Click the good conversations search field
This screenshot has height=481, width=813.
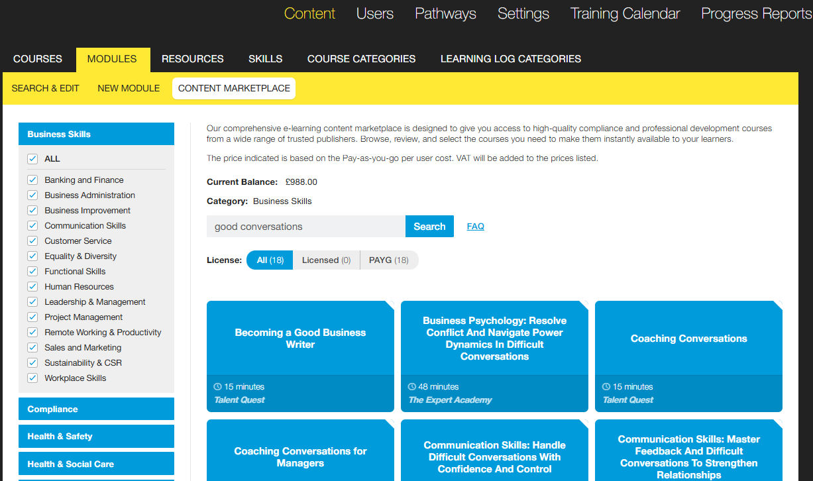pos(305,227)
